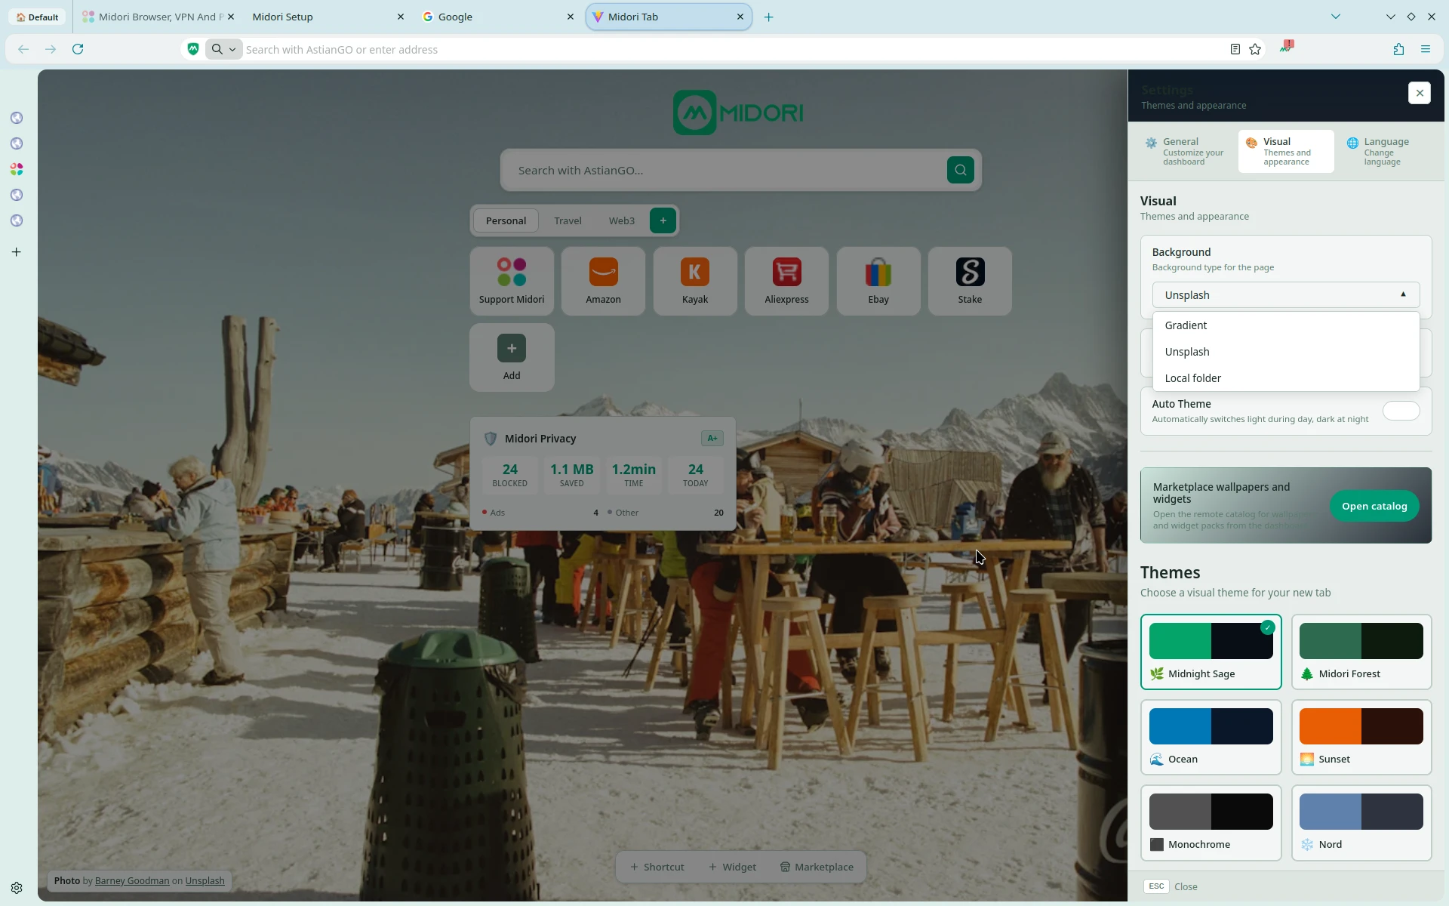
Task: Switch to the Visual settings tab
Action: (x=1285, y=151)
